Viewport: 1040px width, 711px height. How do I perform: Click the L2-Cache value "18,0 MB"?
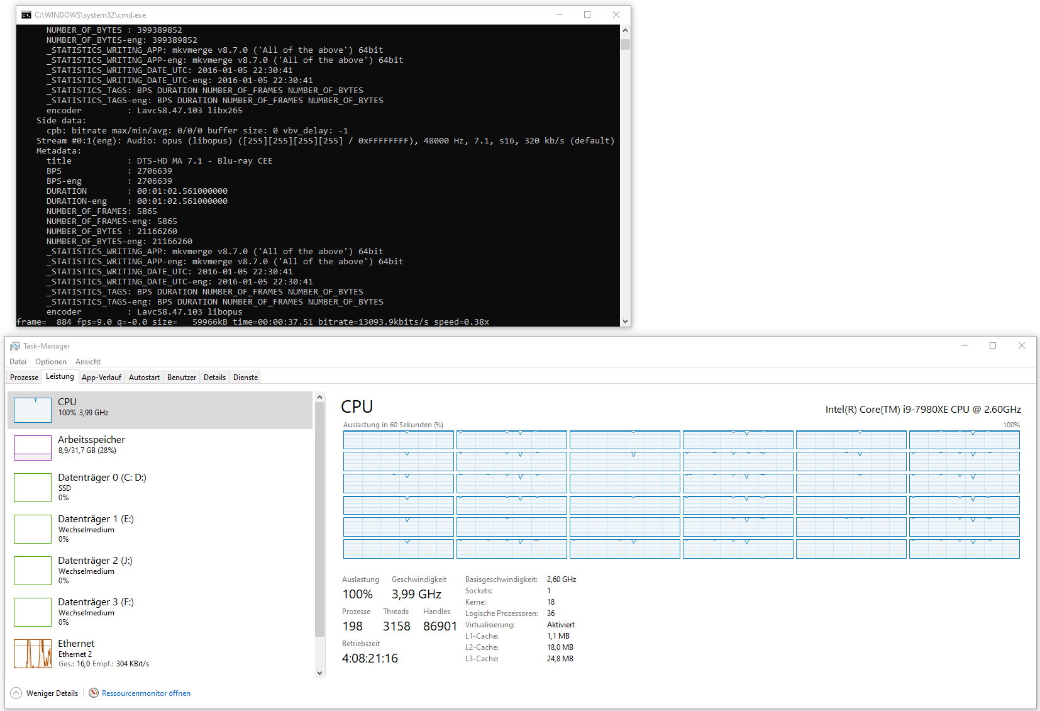(560, 647)
